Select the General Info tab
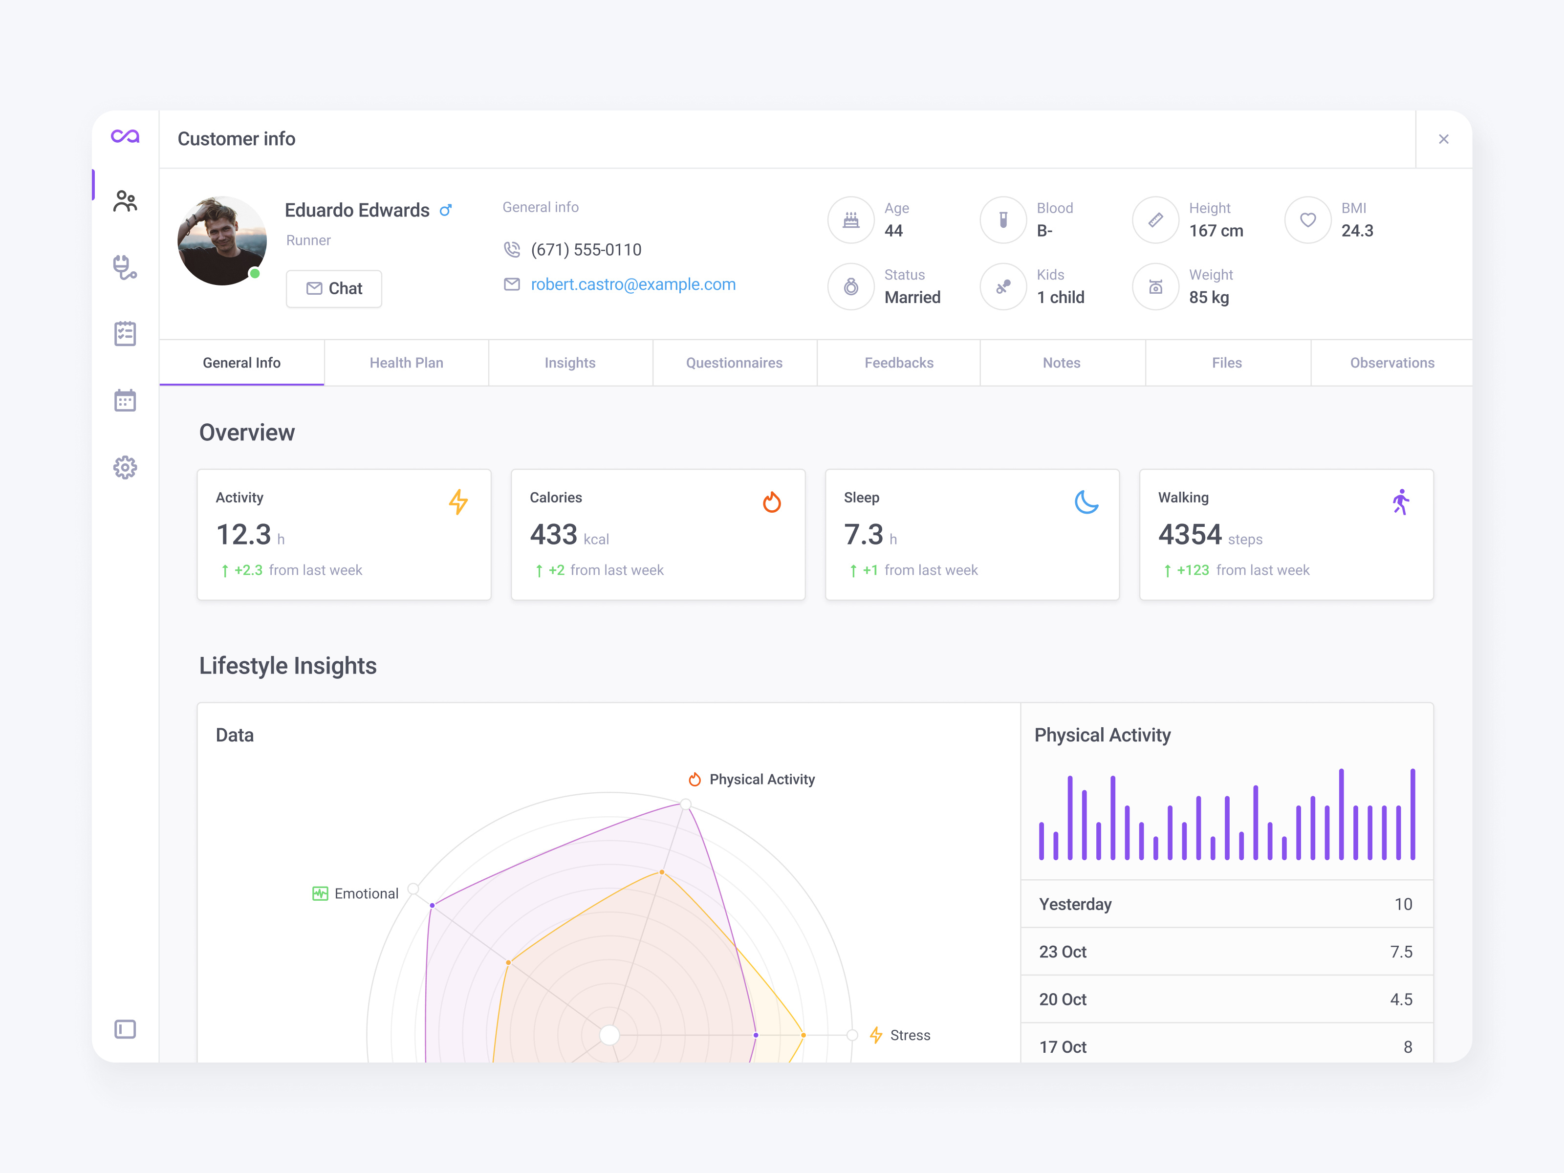 pos(242,363)
